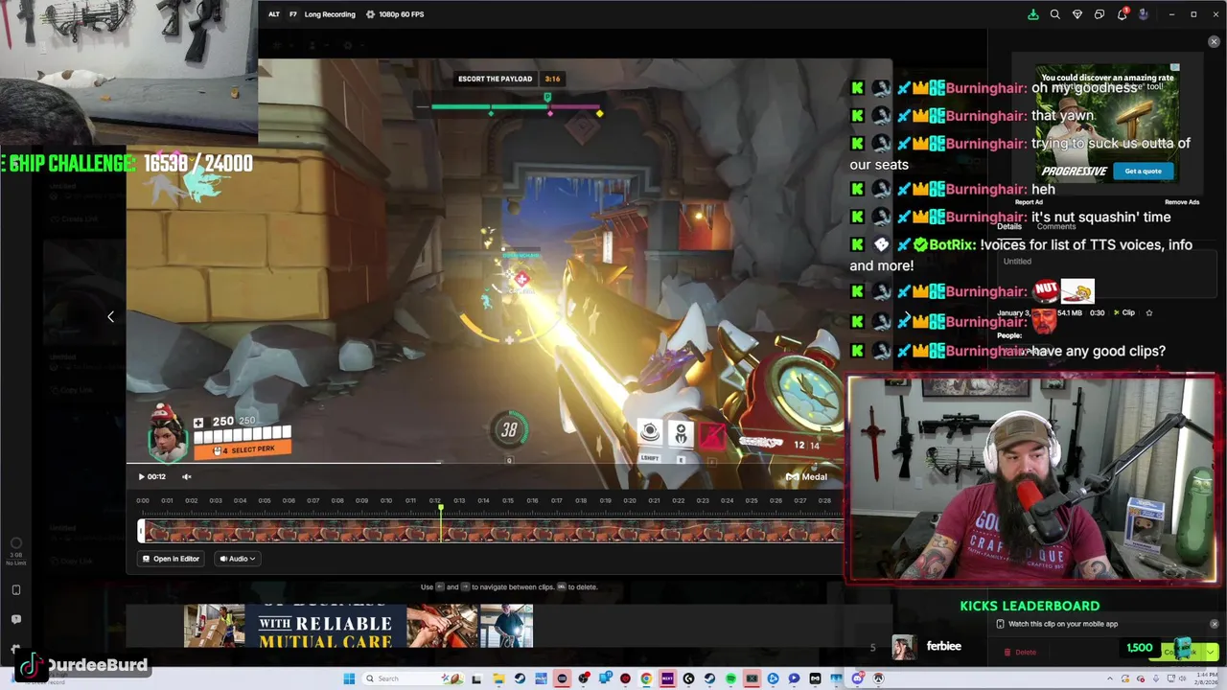Click the green download update icon

[1032, 14]
